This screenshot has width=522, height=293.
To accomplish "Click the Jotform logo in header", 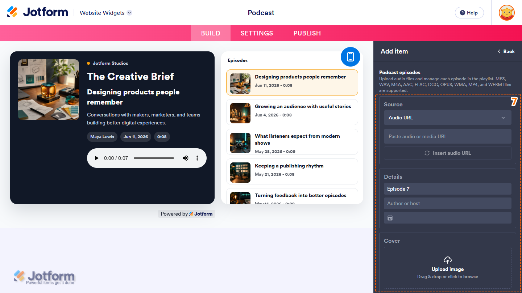I will (x=37, y=12).
